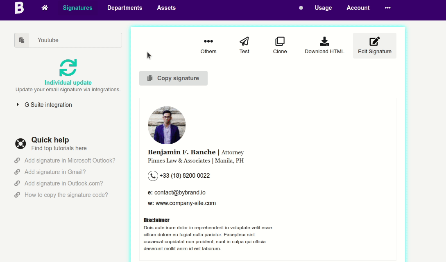The height and width of the screenshot is (262, 446).
Task: Send a Test with paper plane icon
Action: pos(244,45)
